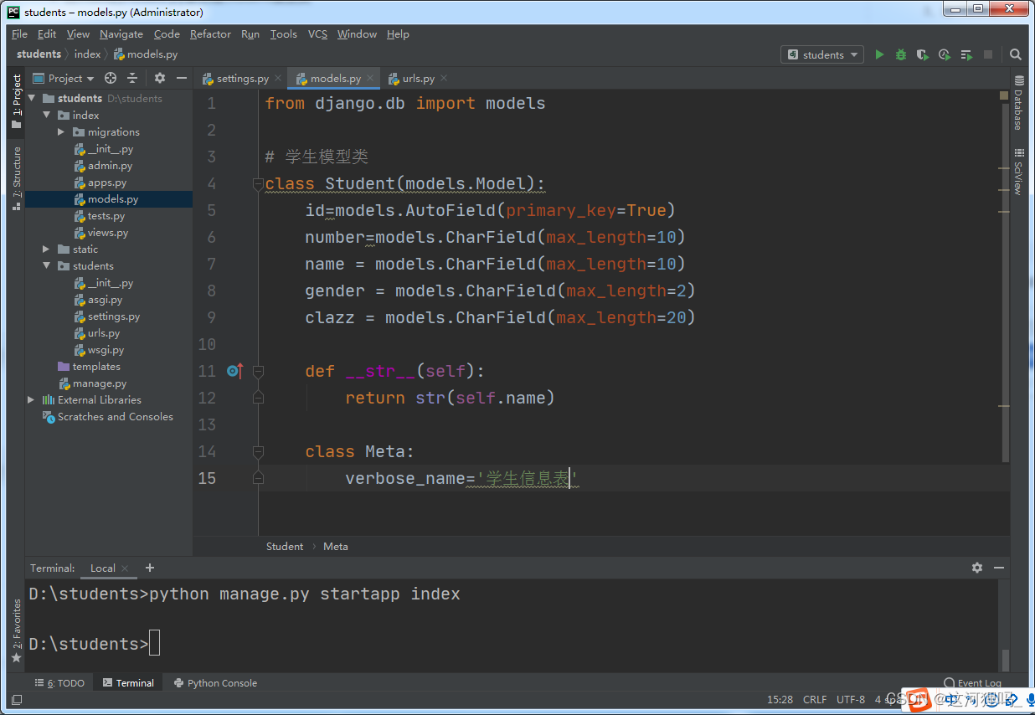Expand the static folder
Image resolution: width=1035 pixels, height=715 pixels.
coord(47,249)
